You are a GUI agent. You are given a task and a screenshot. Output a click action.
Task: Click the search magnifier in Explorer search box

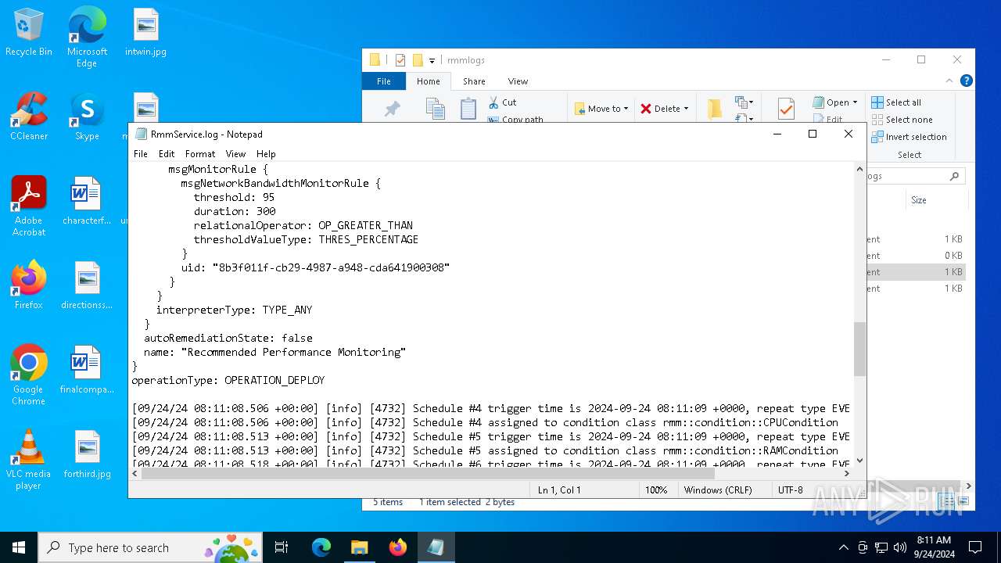pos(954,177)
